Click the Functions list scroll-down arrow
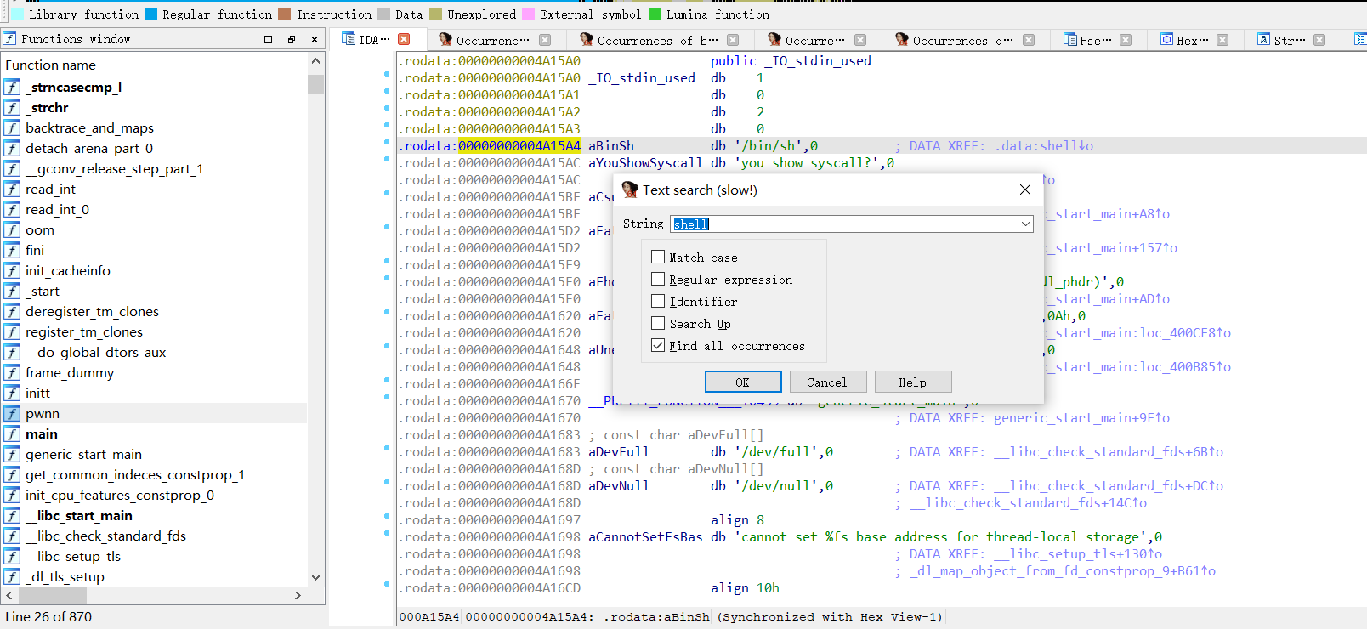1367x629 pixels. tap(316, 577)
